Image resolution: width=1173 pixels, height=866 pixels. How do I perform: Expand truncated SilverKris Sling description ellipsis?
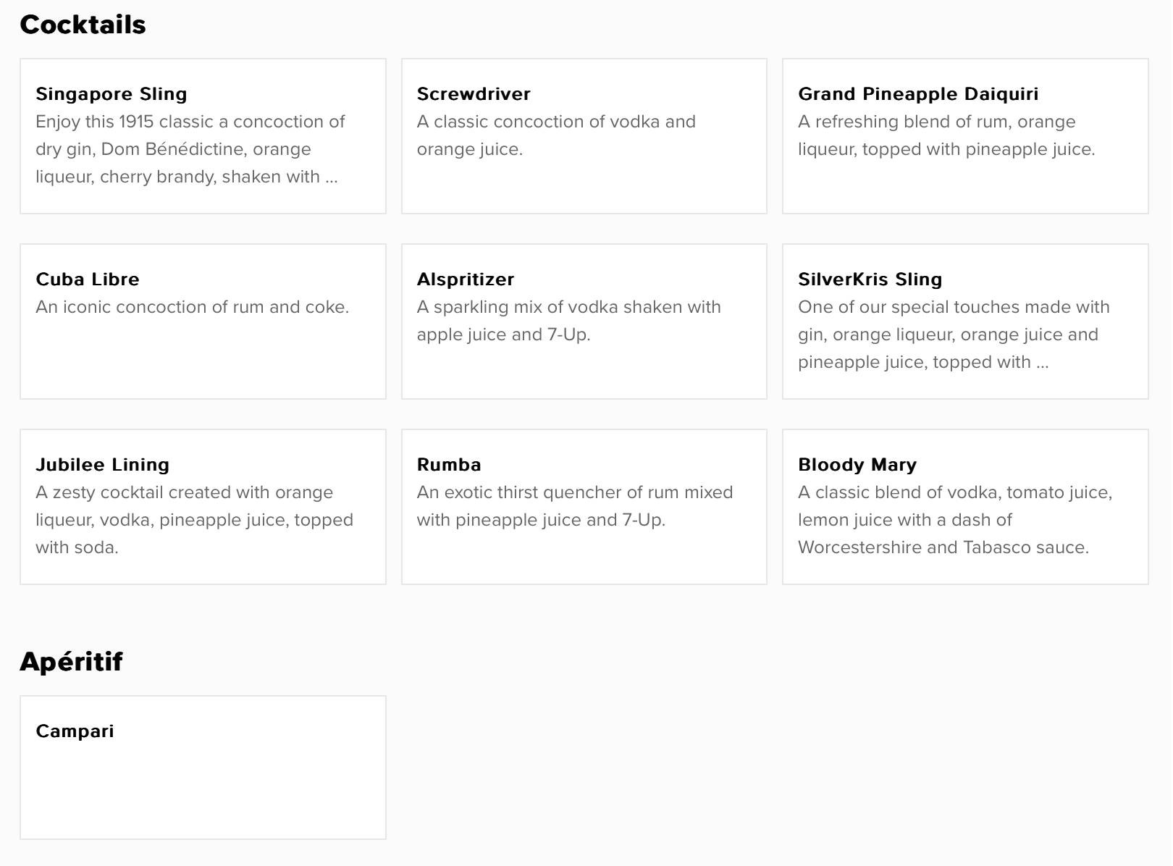1042,363
